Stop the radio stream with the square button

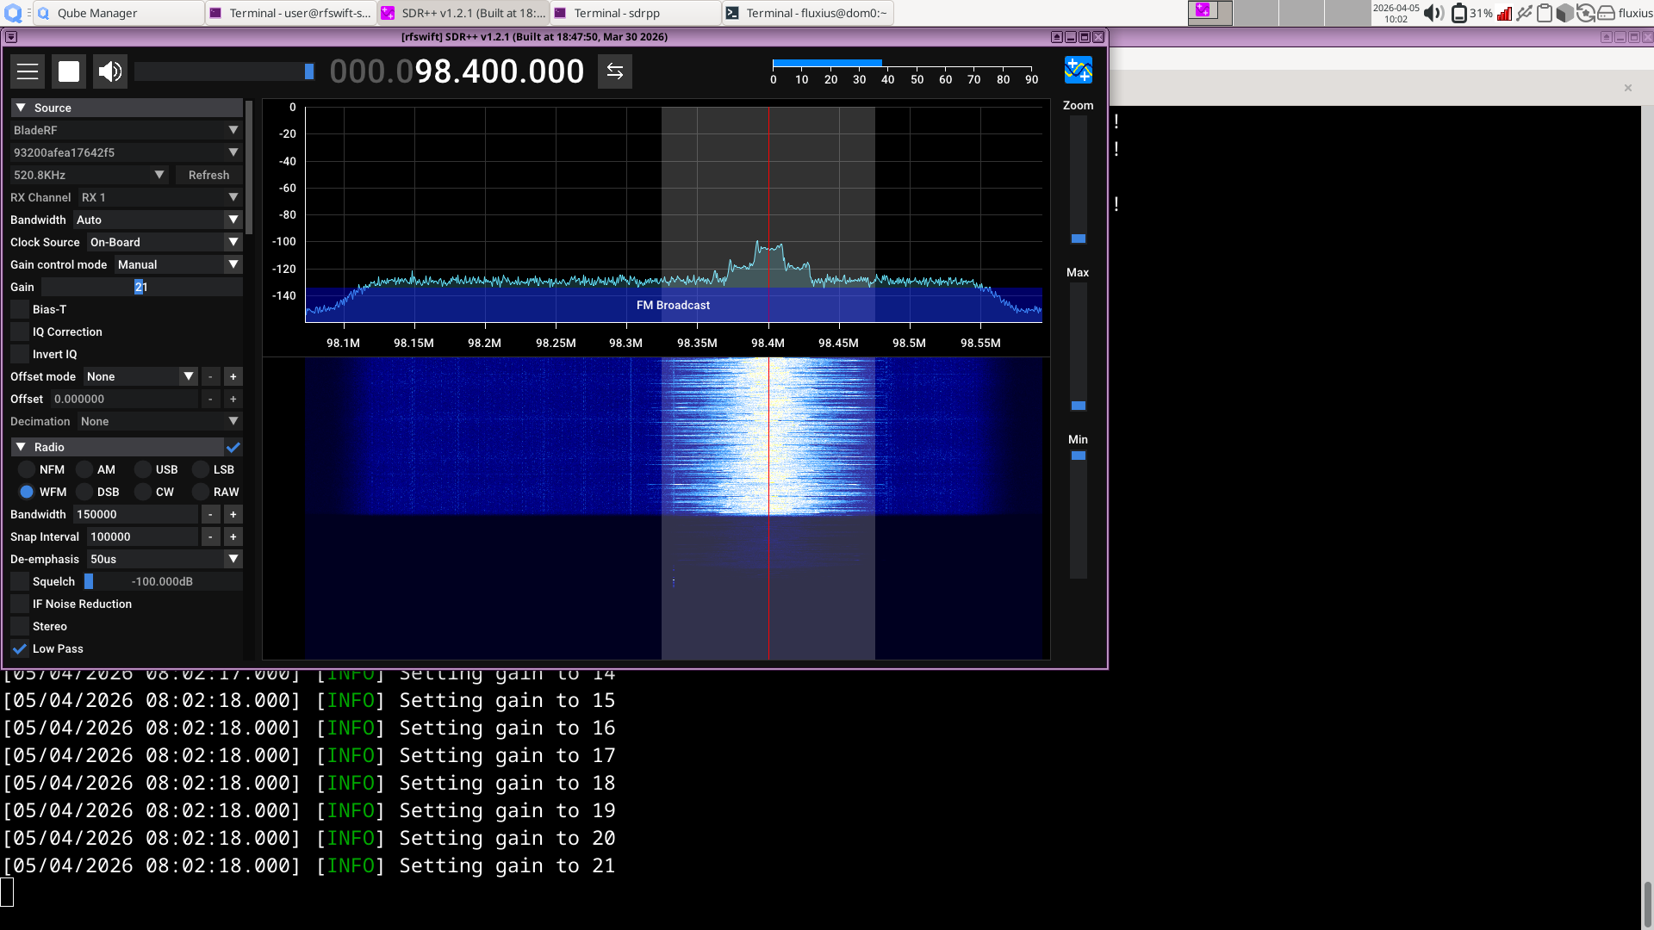69,71
